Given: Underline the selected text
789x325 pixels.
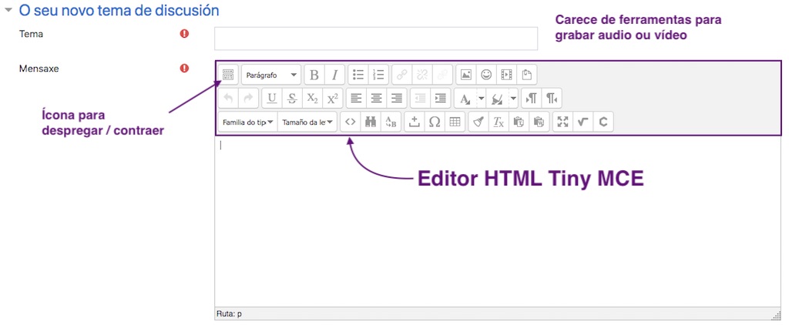Looking at the screenshot, I should (272, 99).
